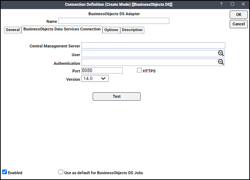Image resolution: width=250 pixels, height=180 pixels.
Task: Click the BusinessObjects DS Adapter heading
Action: click(114, 14)
